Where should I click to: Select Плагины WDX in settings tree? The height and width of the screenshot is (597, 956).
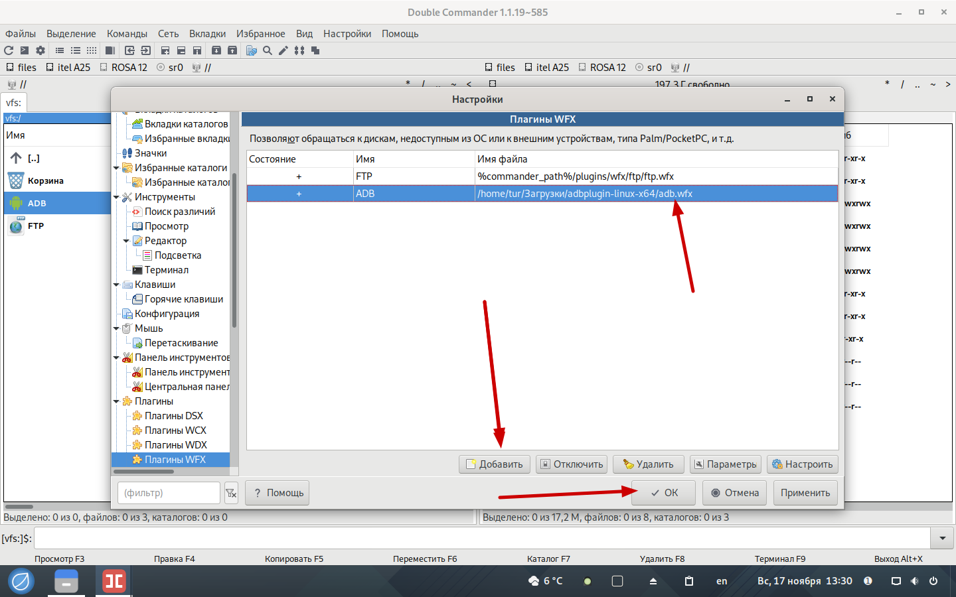[x=176, y=445]
